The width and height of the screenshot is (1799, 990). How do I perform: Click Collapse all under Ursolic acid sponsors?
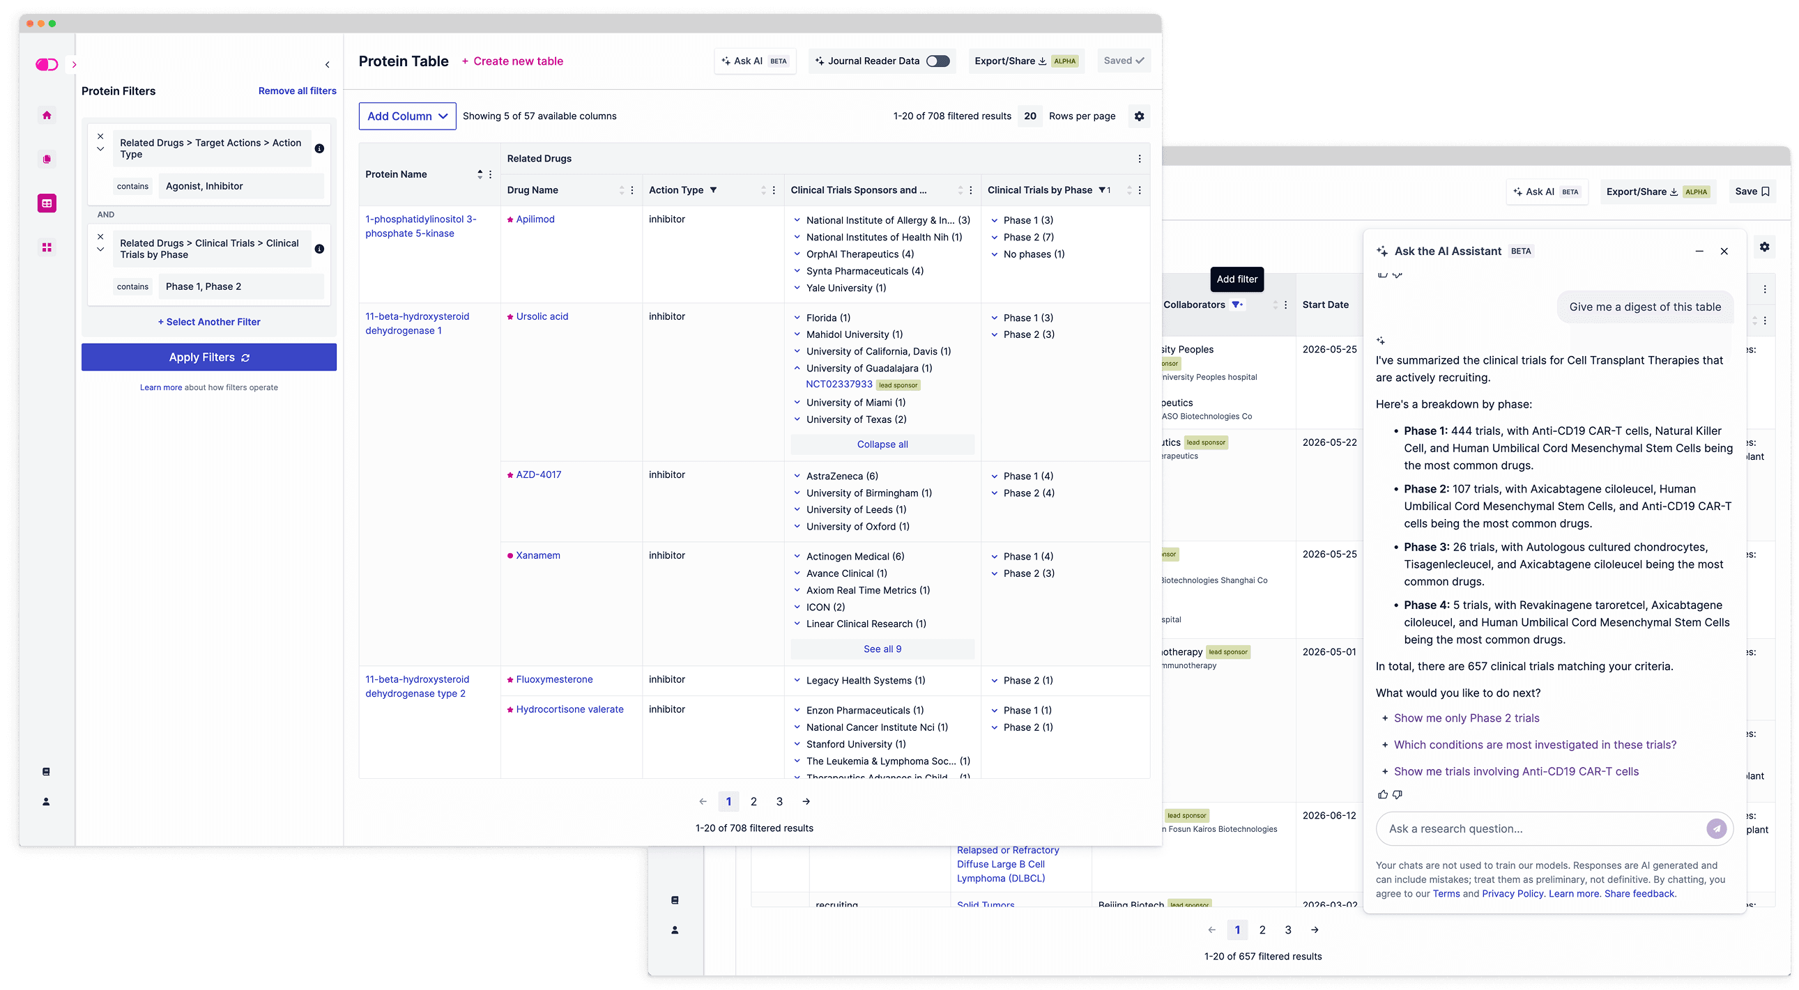tap(882, 444)
